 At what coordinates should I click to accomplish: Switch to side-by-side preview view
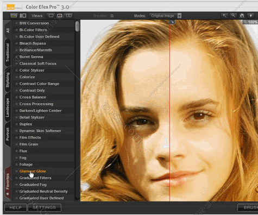68,16
